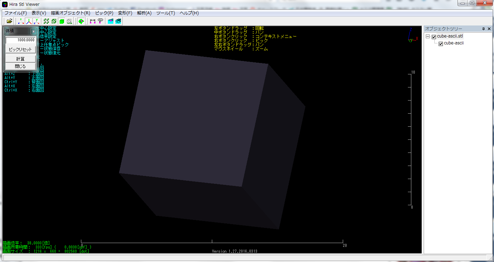
Task: Collapse the cube-ascii.stl tree node
Action: tap(428, 36)
